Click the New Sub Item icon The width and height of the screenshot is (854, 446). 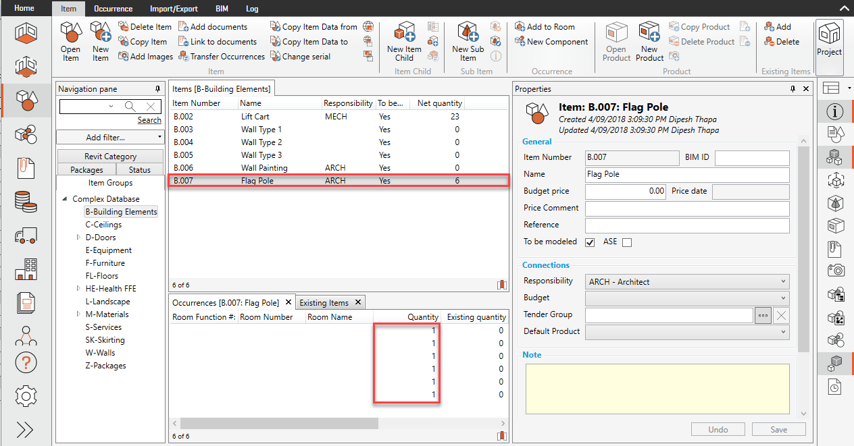[468, 33]
